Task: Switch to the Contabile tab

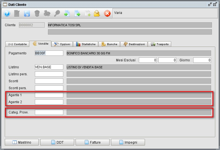Action: 17,44
